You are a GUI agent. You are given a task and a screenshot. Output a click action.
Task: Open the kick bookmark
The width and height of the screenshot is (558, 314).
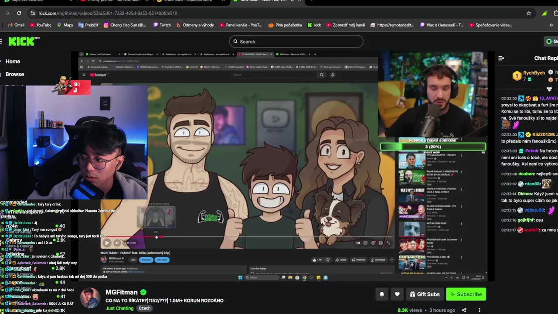pyautogui.click(x=314, y=25)
